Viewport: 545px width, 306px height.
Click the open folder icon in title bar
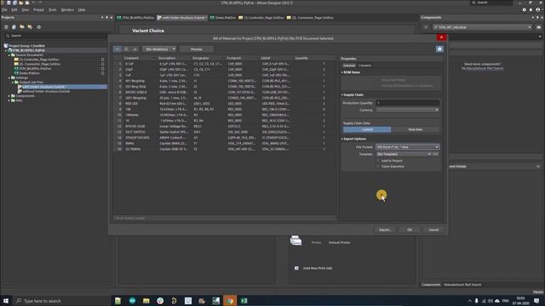pos(21,3)
